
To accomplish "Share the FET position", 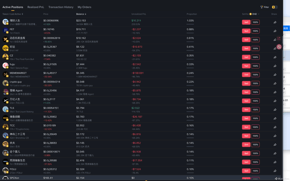I will click(x=275, y=31).
